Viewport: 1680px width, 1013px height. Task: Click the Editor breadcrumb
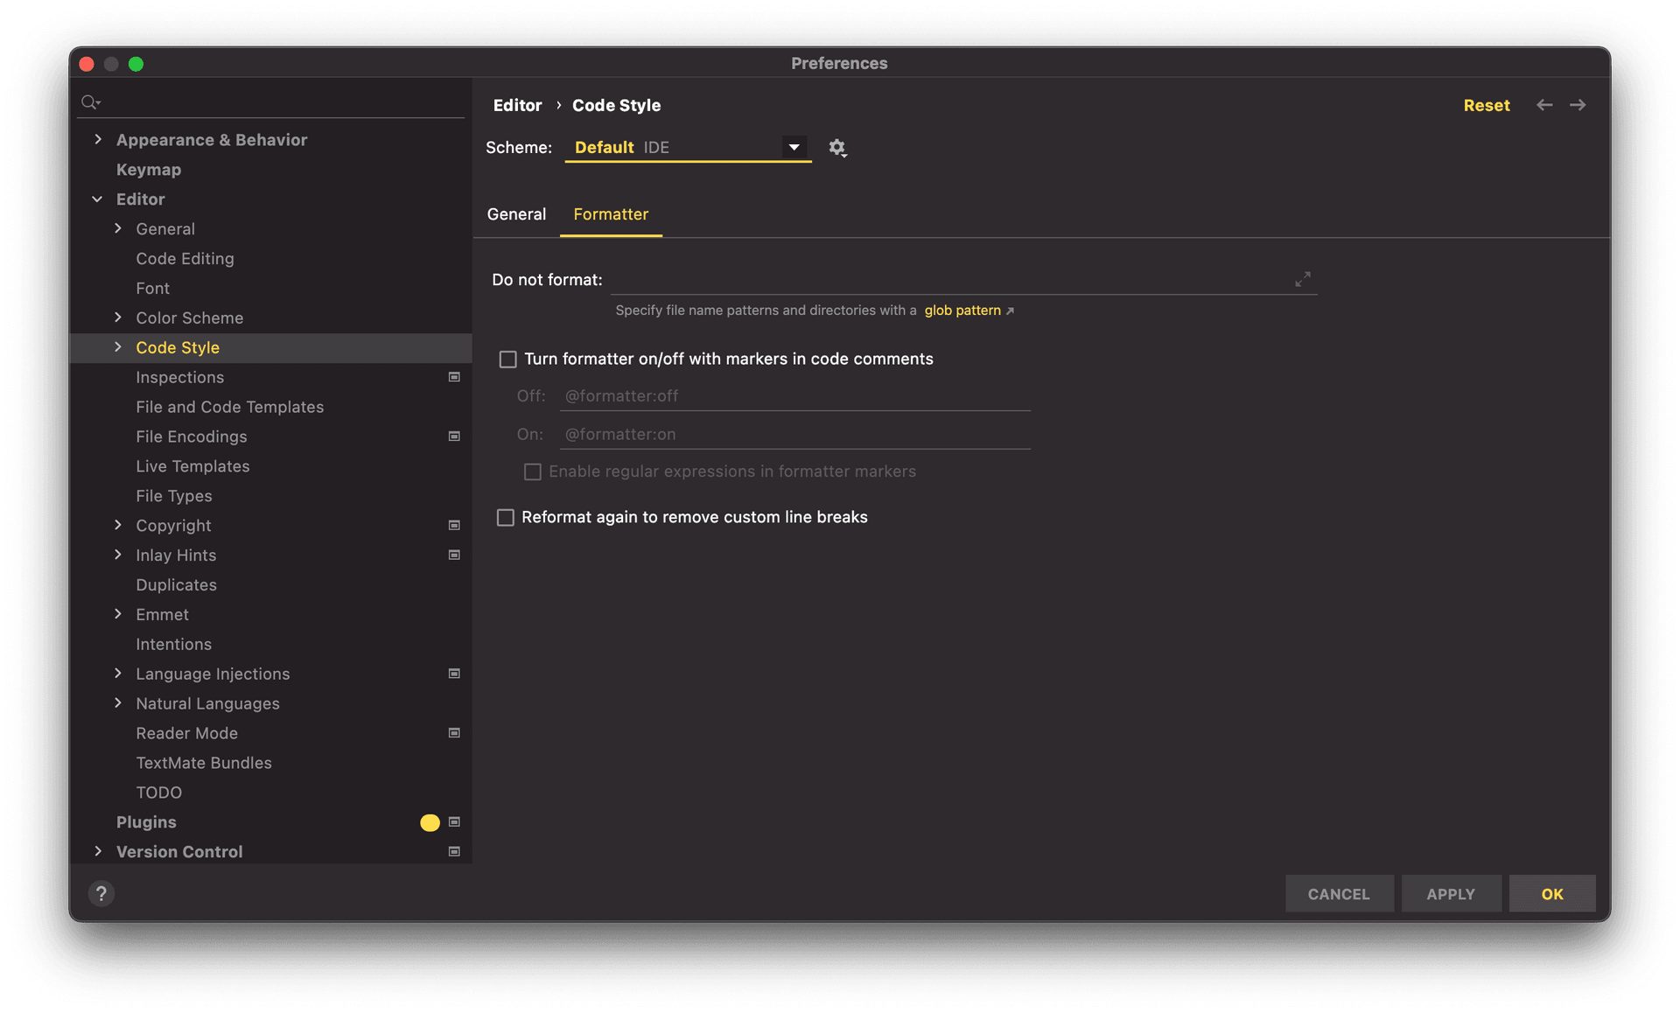pyautogui.click(x=517, y=105)
